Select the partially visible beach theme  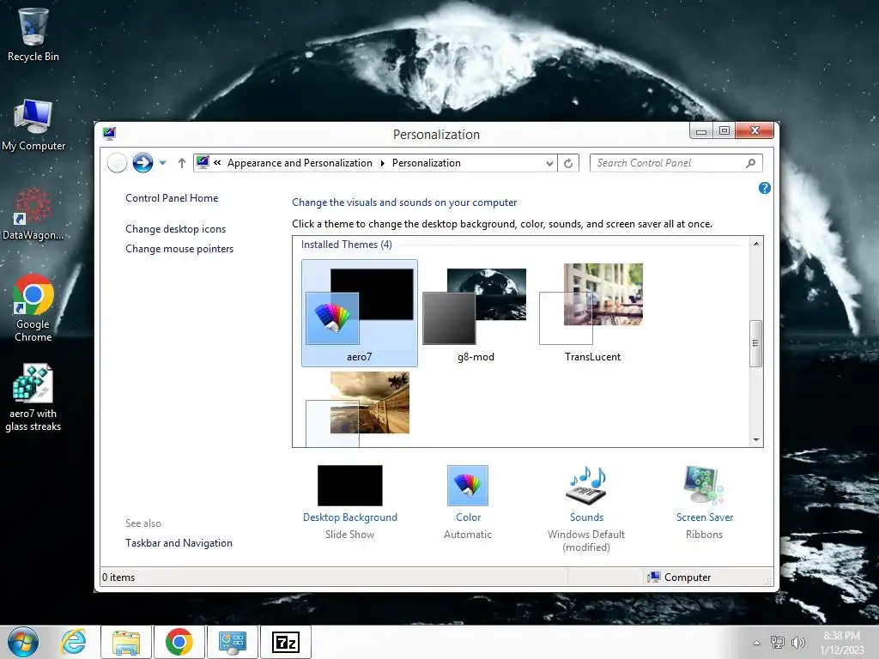pos(358,408)
